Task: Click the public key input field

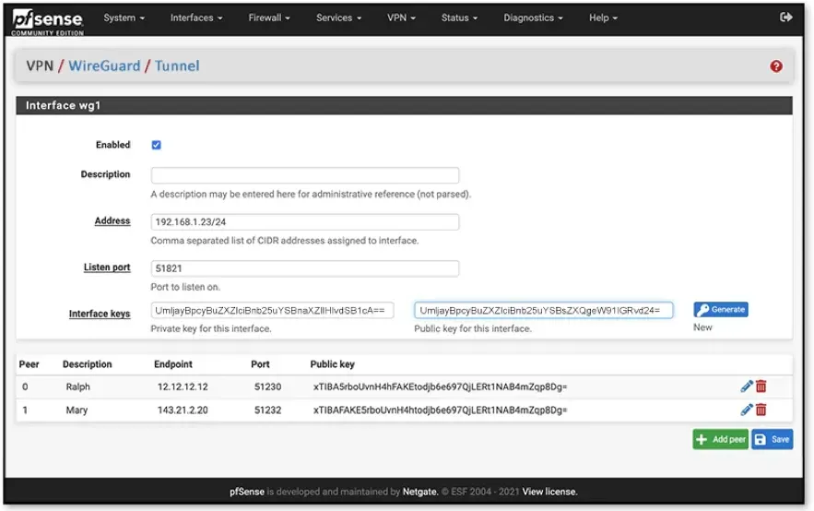Action: click(544, 311)
